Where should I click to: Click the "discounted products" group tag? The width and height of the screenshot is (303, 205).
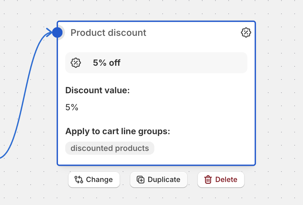pyautogui.click(x=109, y=148)
